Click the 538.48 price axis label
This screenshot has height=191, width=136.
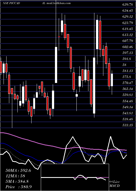[x=128, y=119]
